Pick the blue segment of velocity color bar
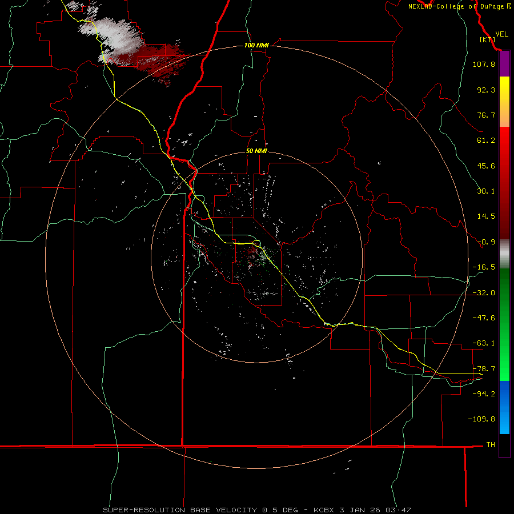This screenshot has height=514, width=514. coord(504,407)
